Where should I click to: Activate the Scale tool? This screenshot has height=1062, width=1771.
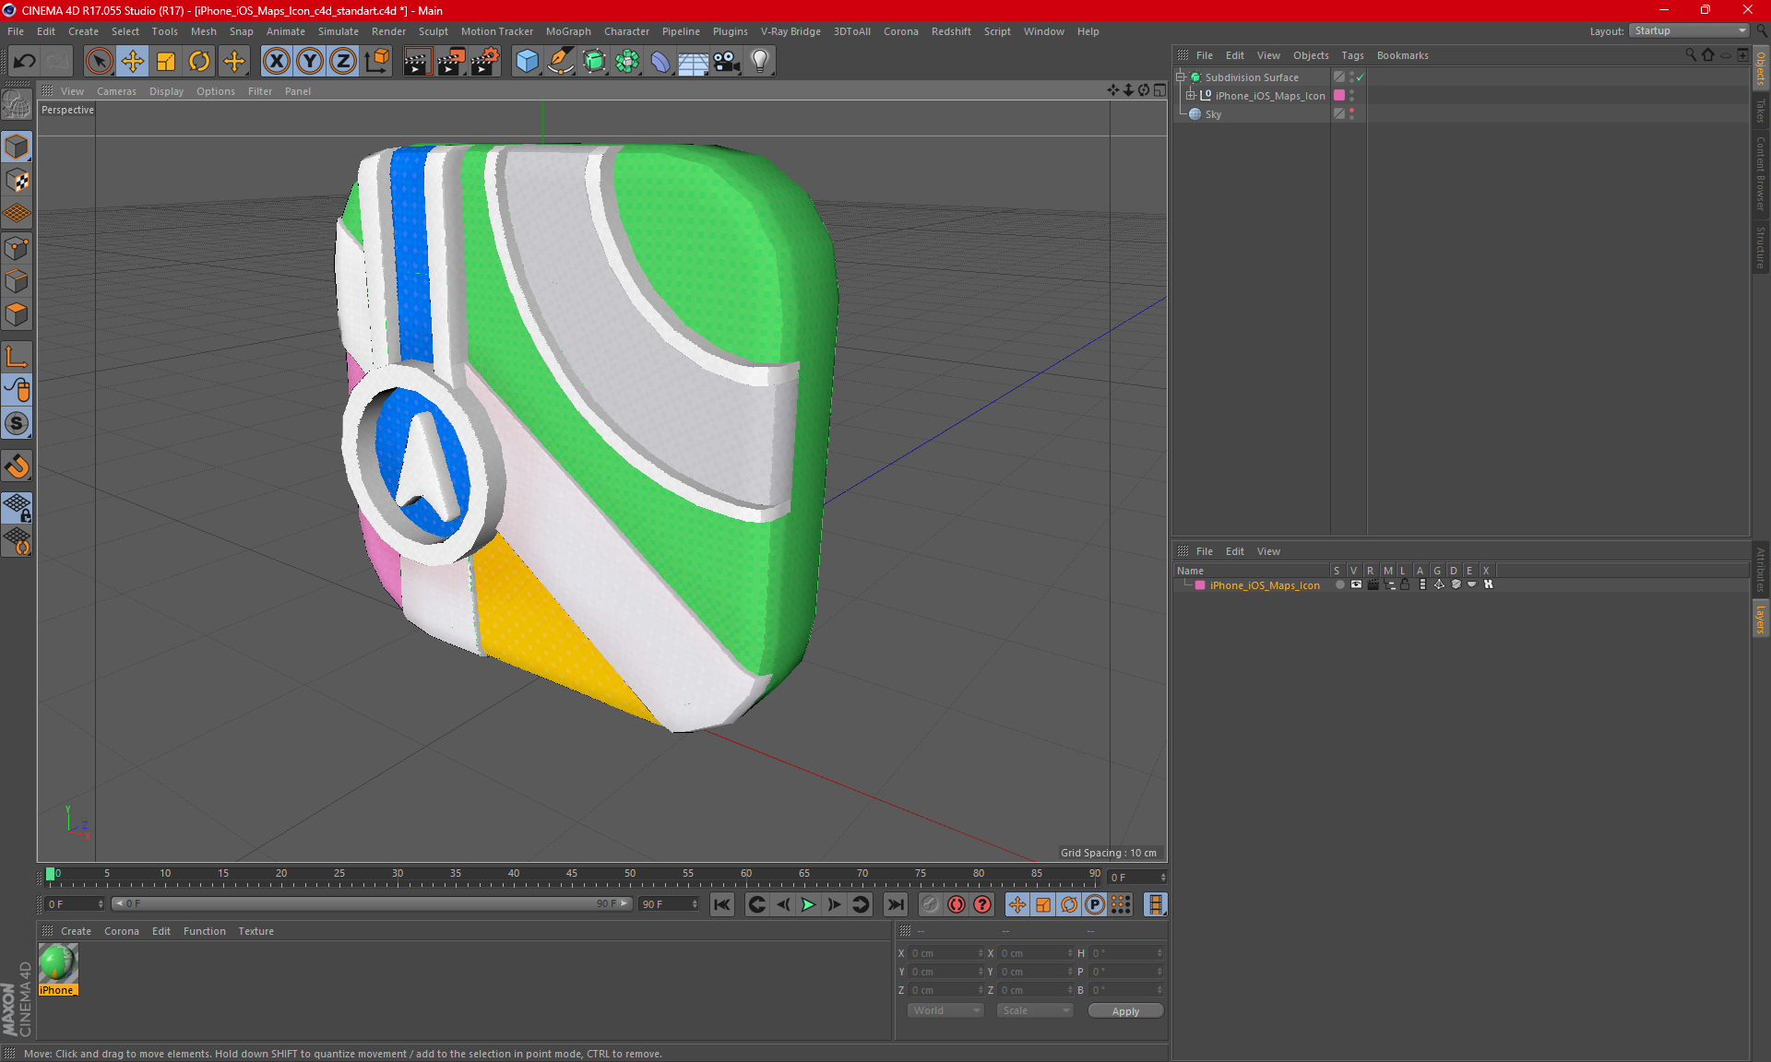click(166, 62)
